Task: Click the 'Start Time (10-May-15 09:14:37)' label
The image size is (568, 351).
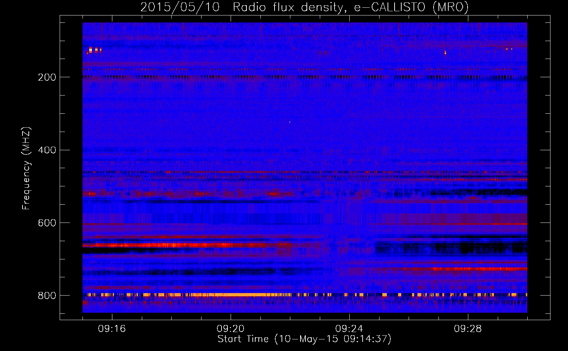Action: [x=304, y=339]
